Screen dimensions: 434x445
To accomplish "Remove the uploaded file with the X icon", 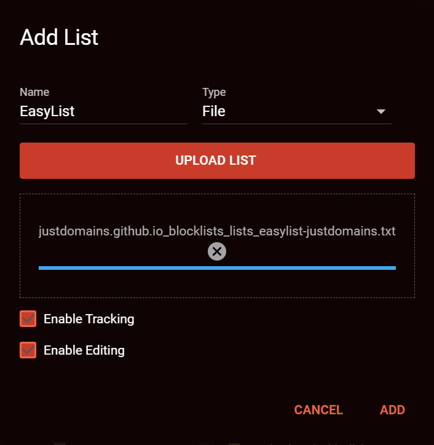I will coord(217,251).
